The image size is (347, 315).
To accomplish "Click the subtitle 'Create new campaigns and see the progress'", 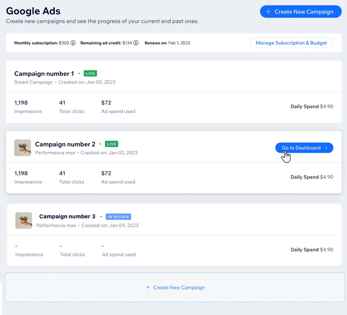I will [x=102, y=21].
